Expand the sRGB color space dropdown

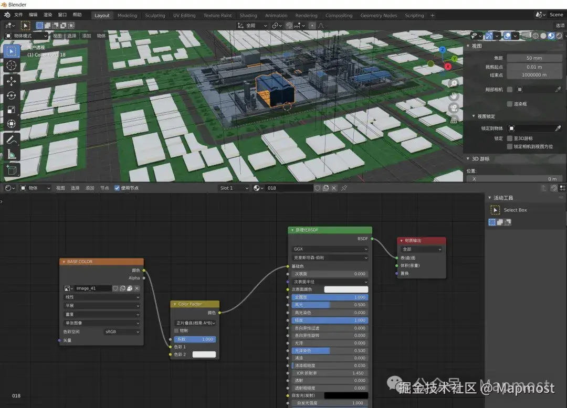point(122,331)
